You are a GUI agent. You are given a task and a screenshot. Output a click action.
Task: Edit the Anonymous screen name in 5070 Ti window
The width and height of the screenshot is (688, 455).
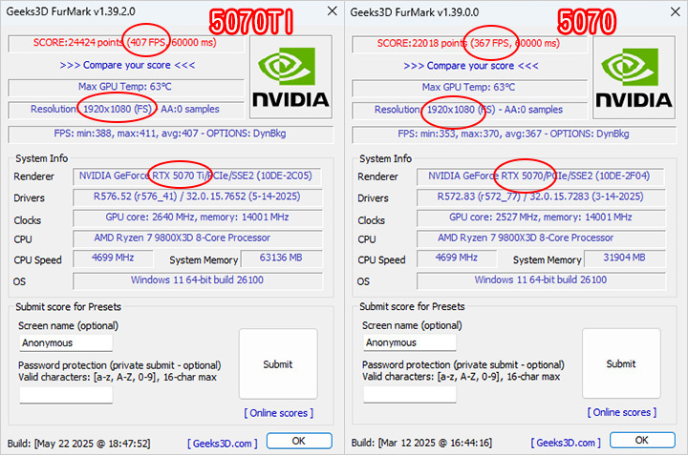tap(66, 342)
